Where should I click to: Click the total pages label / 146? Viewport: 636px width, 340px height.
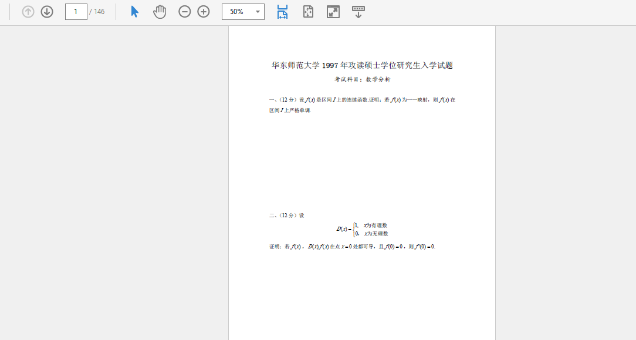click(x=97, y=12)
